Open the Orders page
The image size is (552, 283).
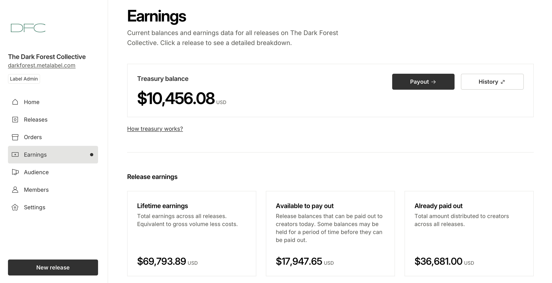[x=33, y=137]
